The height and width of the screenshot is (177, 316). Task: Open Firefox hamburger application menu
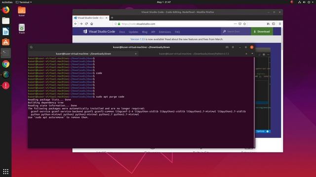tap(280, 24)
